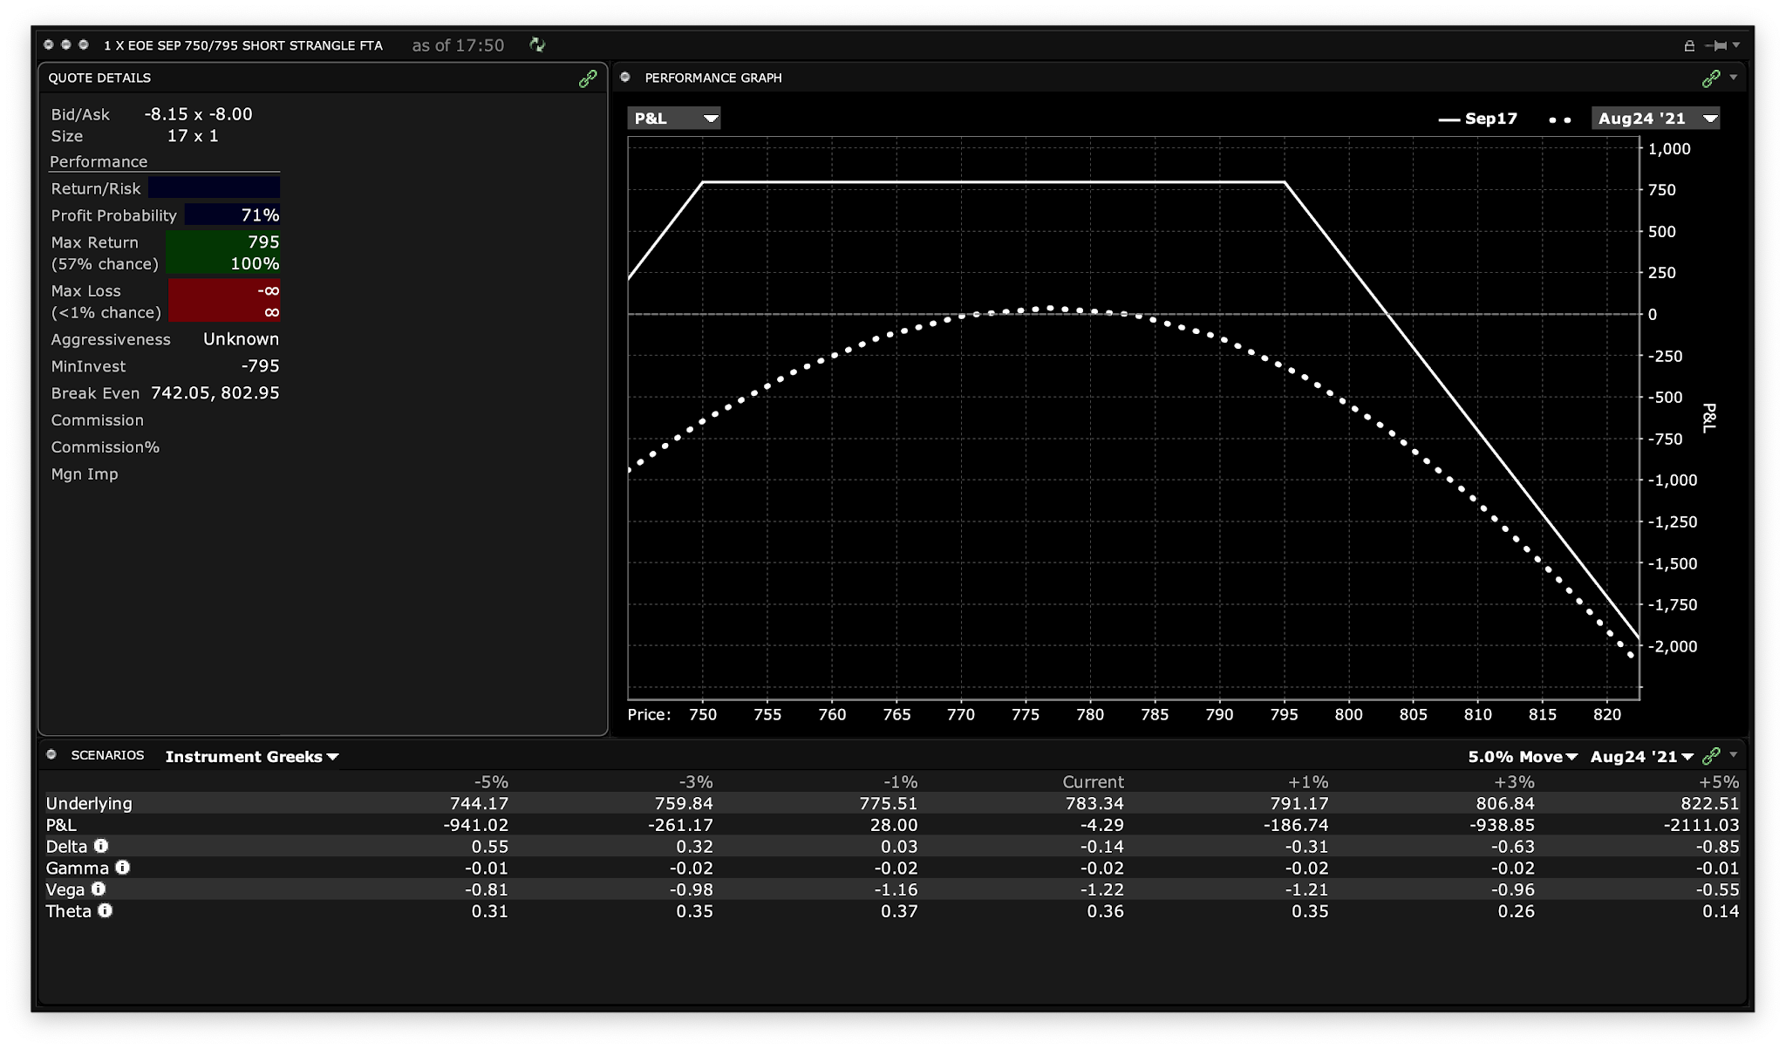Click the +5% scenario column header
Viewport: 1786px width, 1049px height.
[x=1719, y=782]
